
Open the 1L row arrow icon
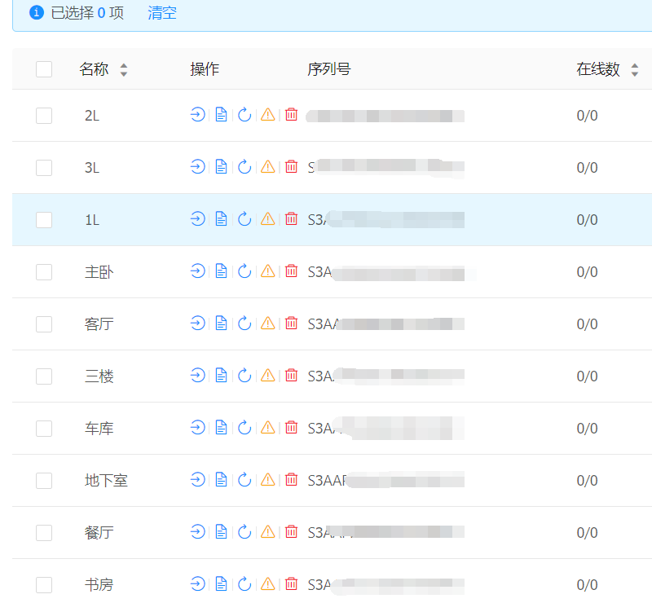(198, 218)
